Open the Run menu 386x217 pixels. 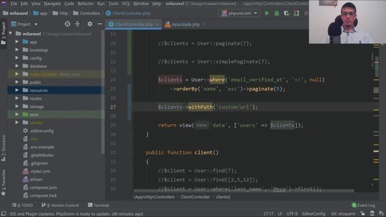tap(101, 4)
